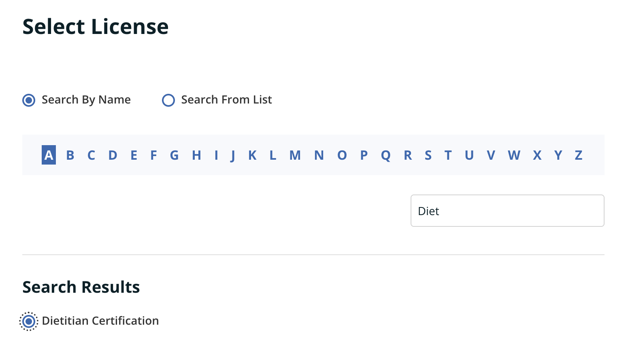Show licenses beginning with F
This screenshot has height=355, width=626.
[153, 155]
